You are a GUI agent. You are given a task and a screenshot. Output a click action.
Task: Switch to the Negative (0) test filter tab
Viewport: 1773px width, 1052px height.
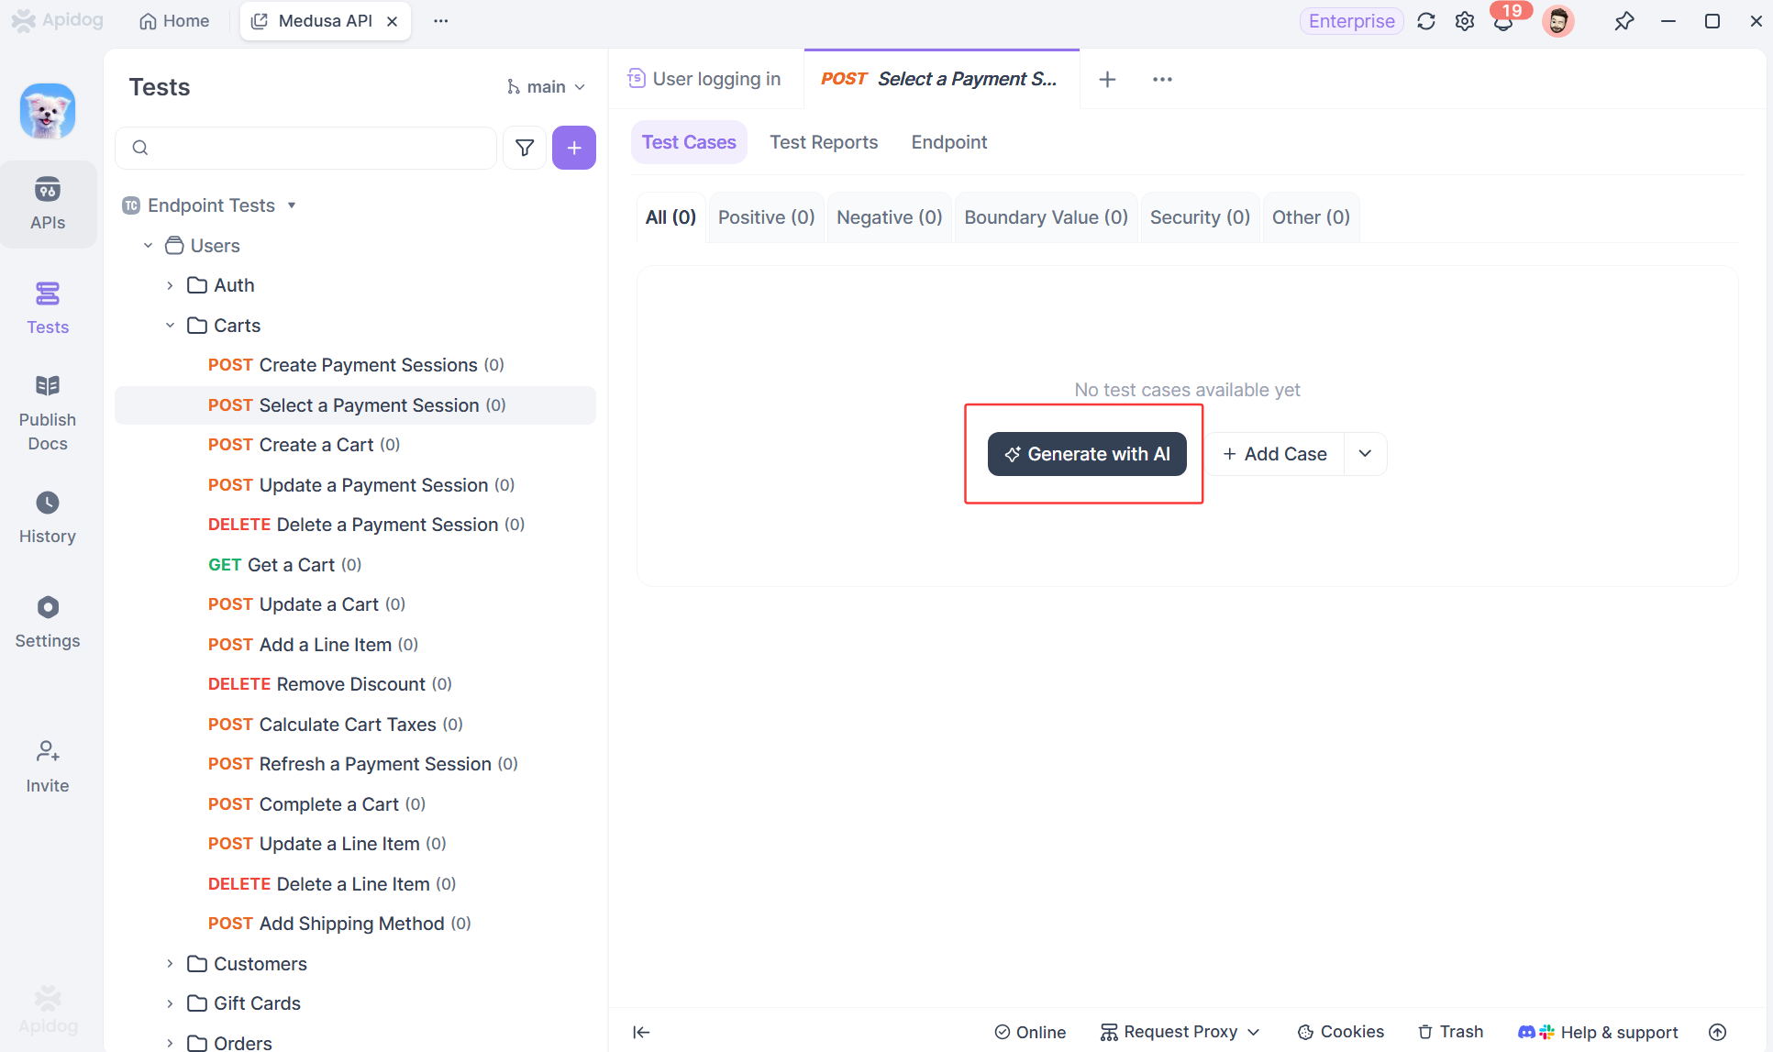pos(888,217)
